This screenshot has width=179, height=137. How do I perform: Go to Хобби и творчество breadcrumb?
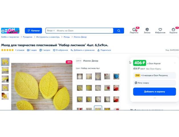point(10,37)
